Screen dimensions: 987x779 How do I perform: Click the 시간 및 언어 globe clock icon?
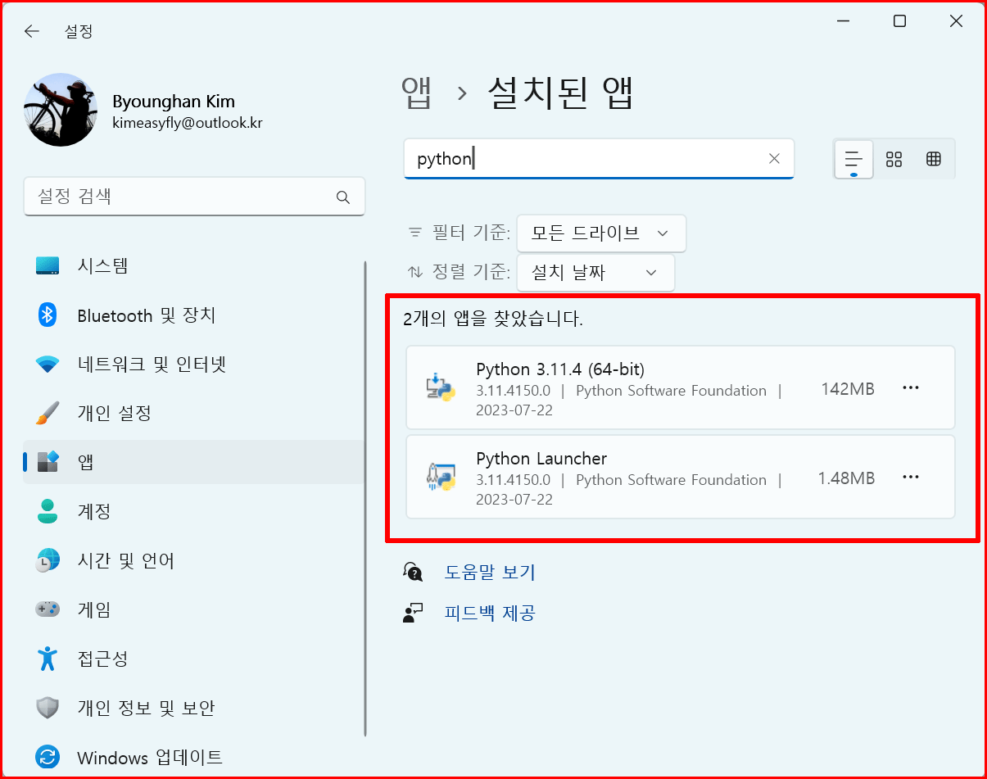[x=48, y=560]
